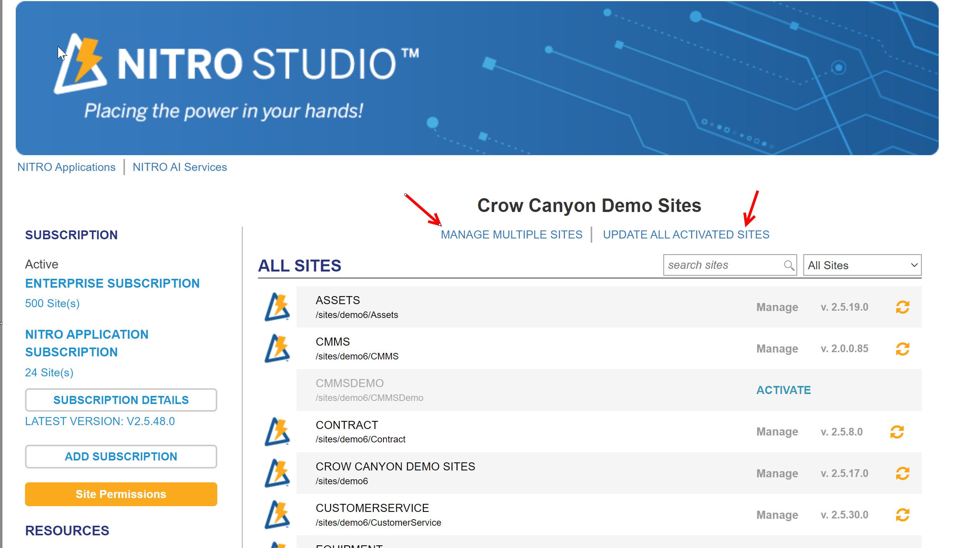Viewport: 956px width, 548px height.
Task: Click NITRO logo beside CROW CANYON DEMO SITES
Action: coord(277,473)
